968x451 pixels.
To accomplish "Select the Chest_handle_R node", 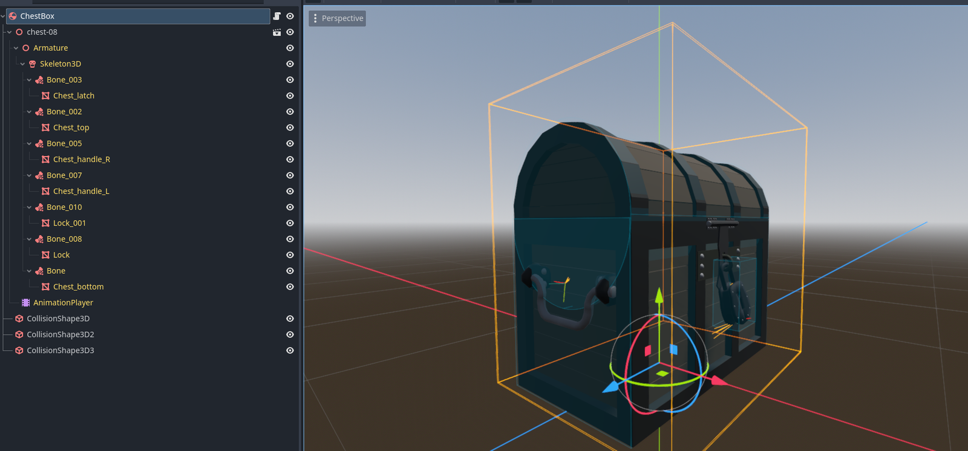I will [81, 160].
